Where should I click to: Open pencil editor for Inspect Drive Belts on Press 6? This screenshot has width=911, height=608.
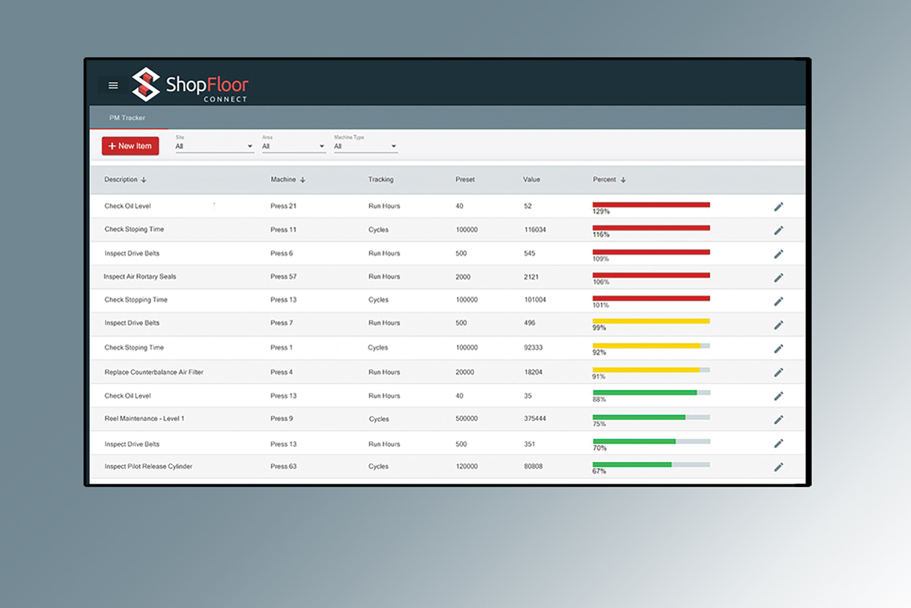[779, 254]
